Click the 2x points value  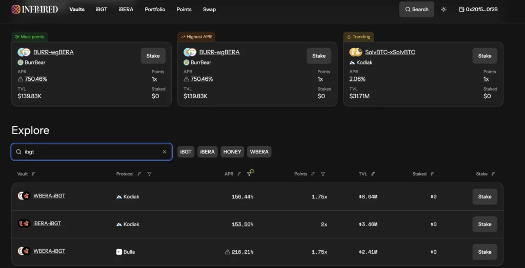pos(324,224)
